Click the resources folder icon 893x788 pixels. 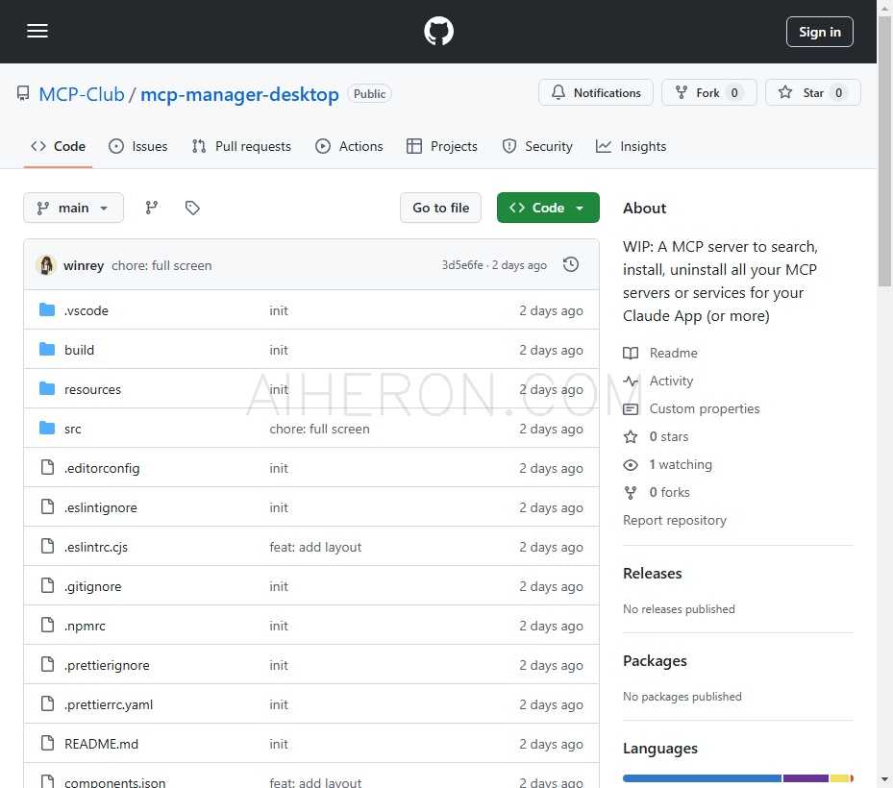click(x=47, y=389)
